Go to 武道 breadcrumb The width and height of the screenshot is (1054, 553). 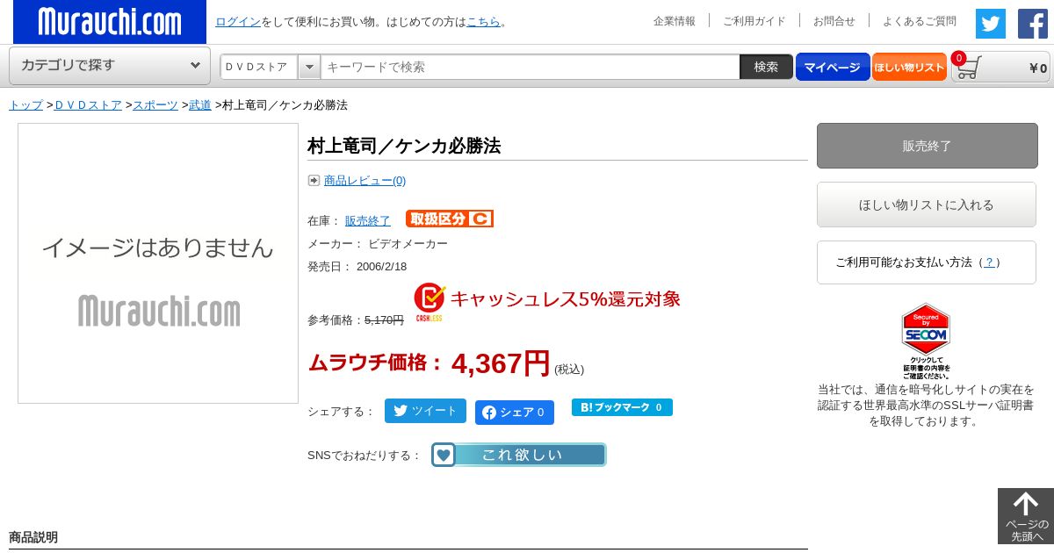coord(200,104)
